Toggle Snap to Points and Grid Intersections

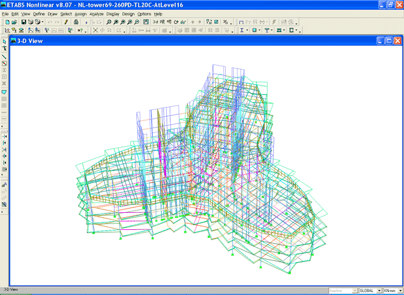4,136
